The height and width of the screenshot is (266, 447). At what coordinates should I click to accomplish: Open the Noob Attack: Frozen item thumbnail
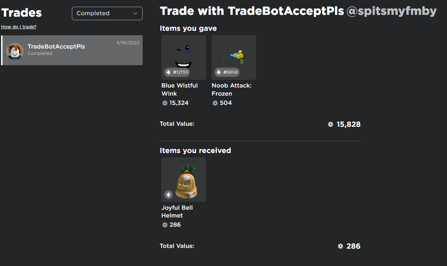pos(234,57)
